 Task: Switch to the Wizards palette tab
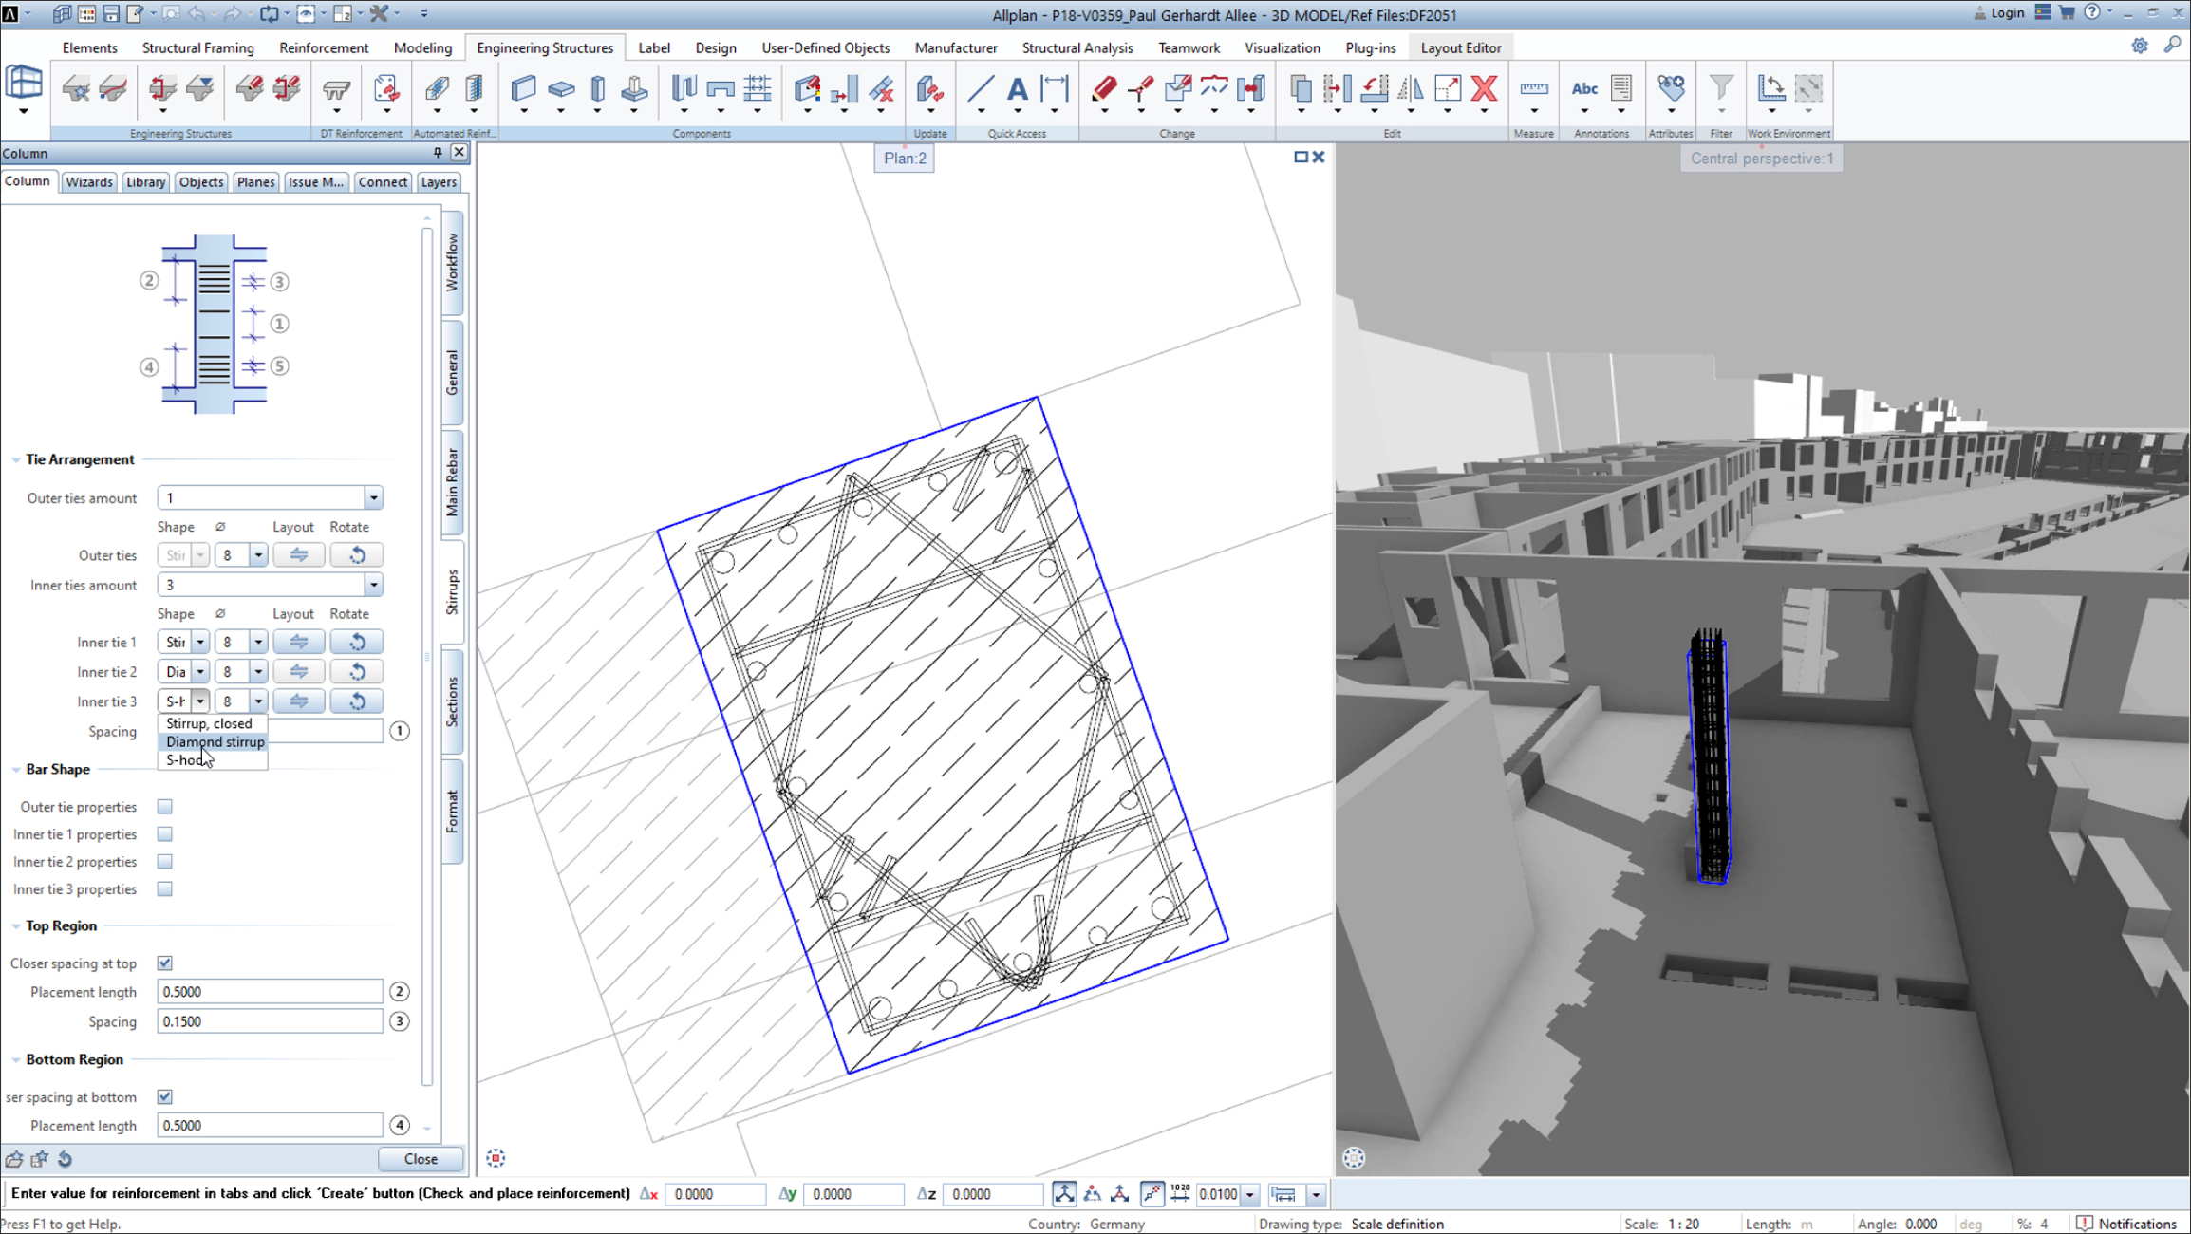coord(89,182)
